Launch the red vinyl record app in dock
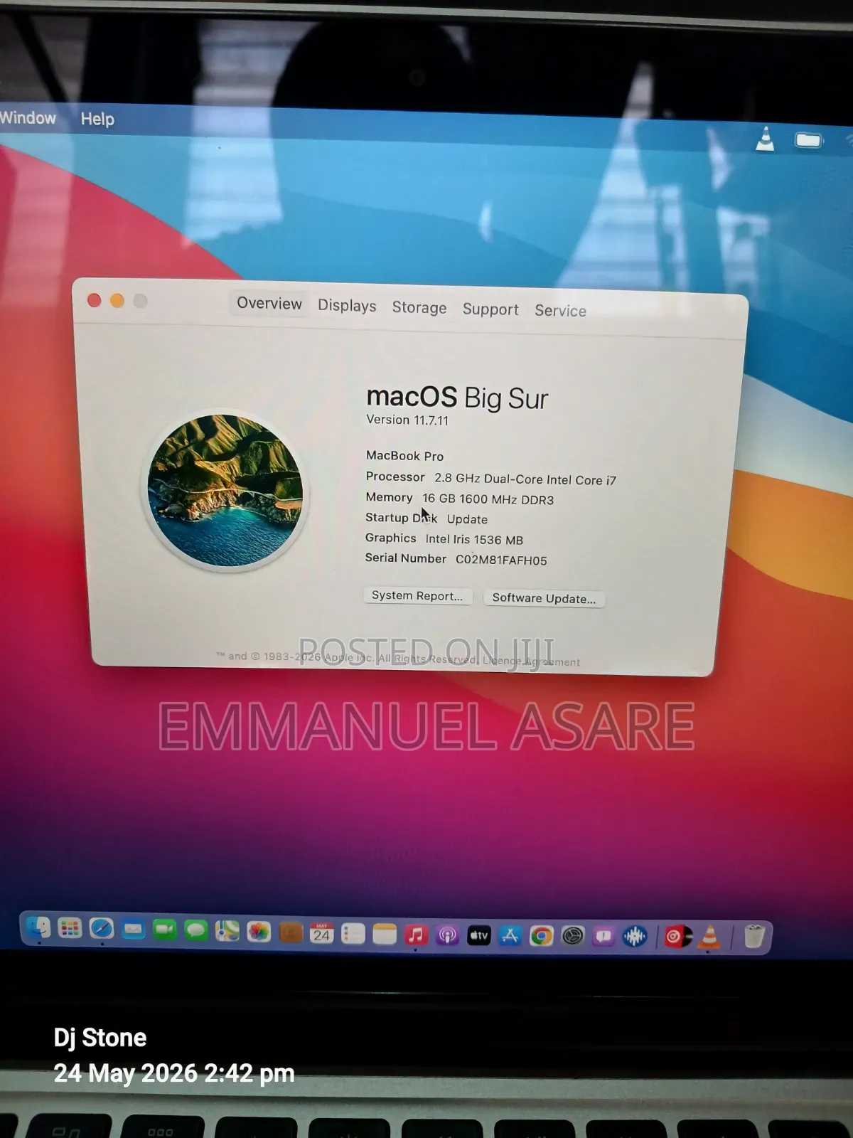 point(677,937)
